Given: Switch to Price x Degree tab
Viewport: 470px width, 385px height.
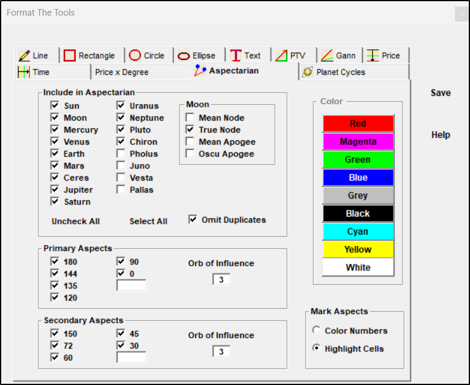Looking at the screenshot, I should (x=121, y=72).
